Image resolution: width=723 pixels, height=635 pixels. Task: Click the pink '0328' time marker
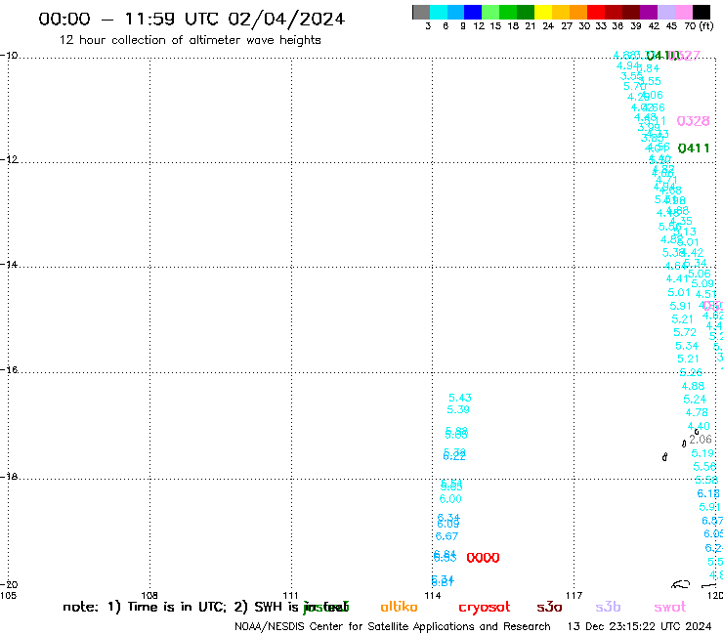[693, 121]
